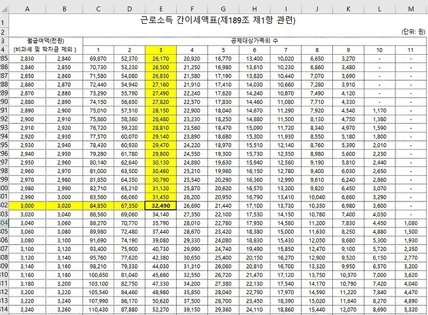
Task: Select column A header
Action: (x=27, y=9)
